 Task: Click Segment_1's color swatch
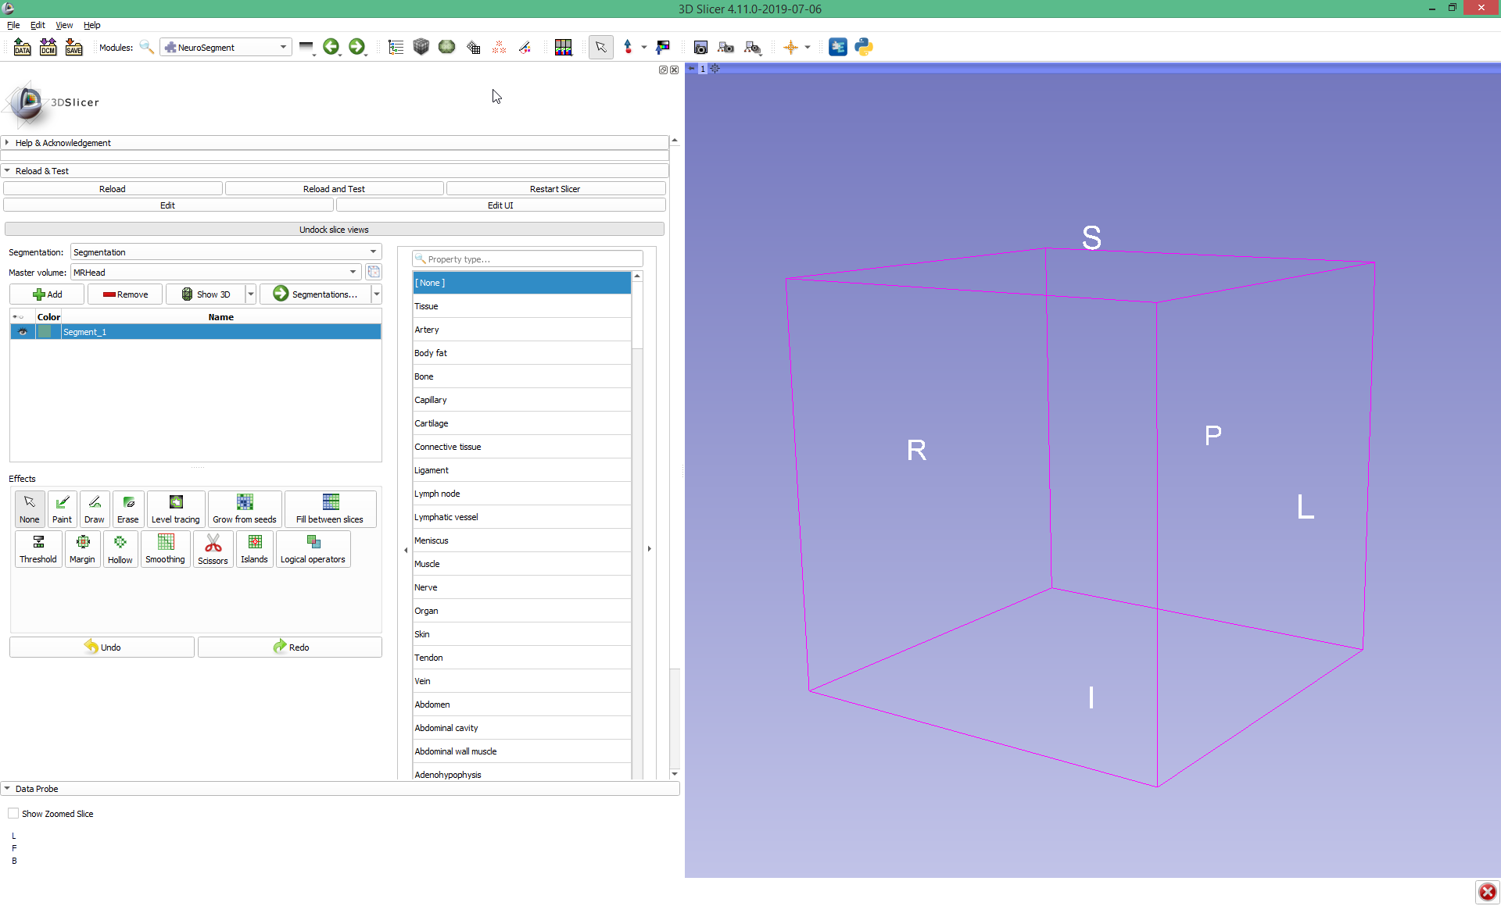[47, 332]
